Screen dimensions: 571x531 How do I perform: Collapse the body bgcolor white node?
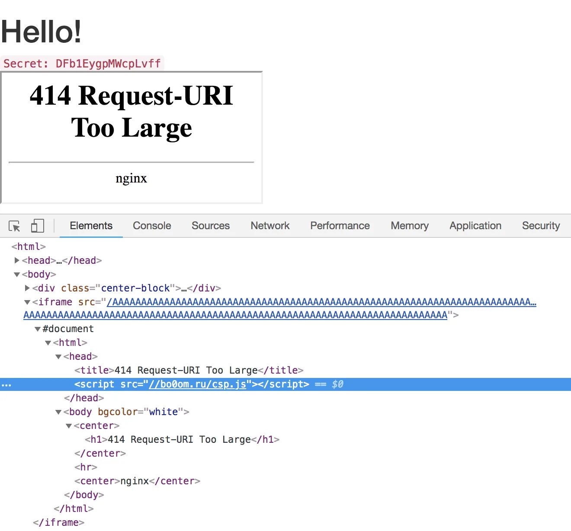click(x=58, y=412)
